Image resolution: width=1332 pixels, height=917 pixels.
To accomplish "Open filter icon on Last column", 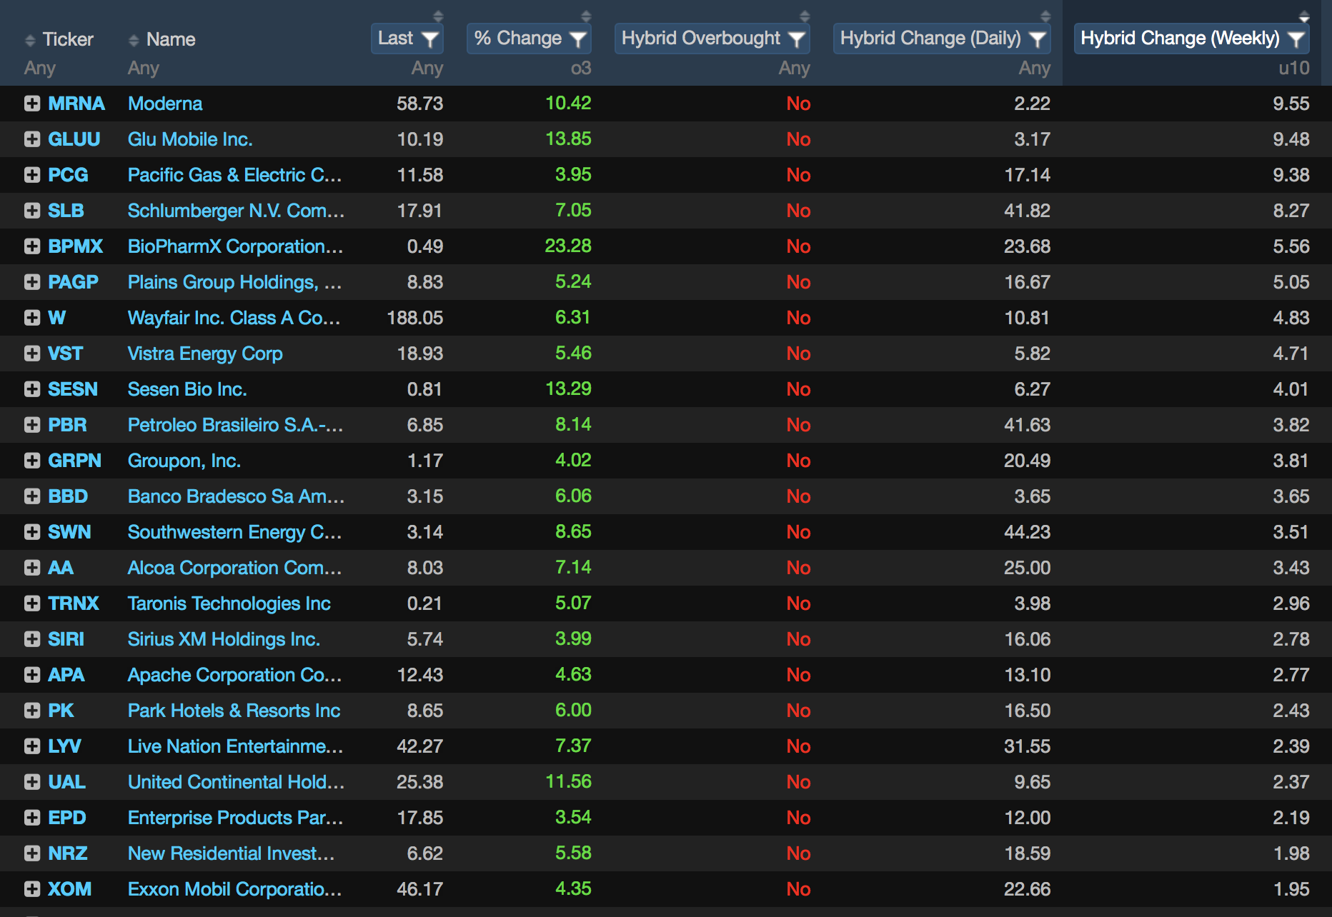I will tap(429, 39).
